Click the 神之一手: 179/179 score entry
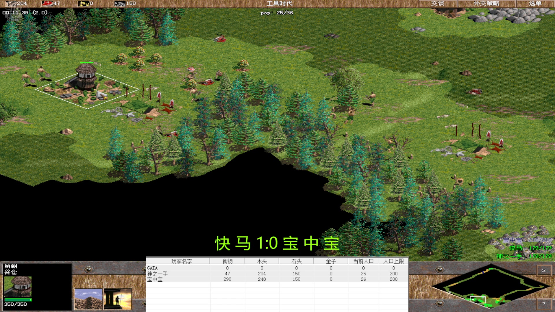 524,256
